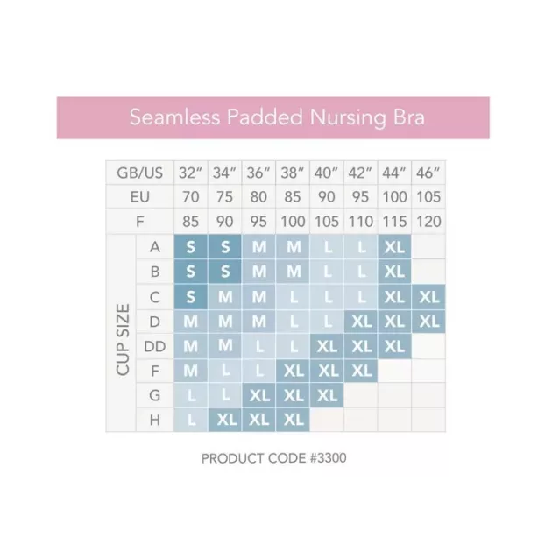Click the S cell for cup A at 32″
This screenshot has width=552, height=552.
click(x=191, y=247)
